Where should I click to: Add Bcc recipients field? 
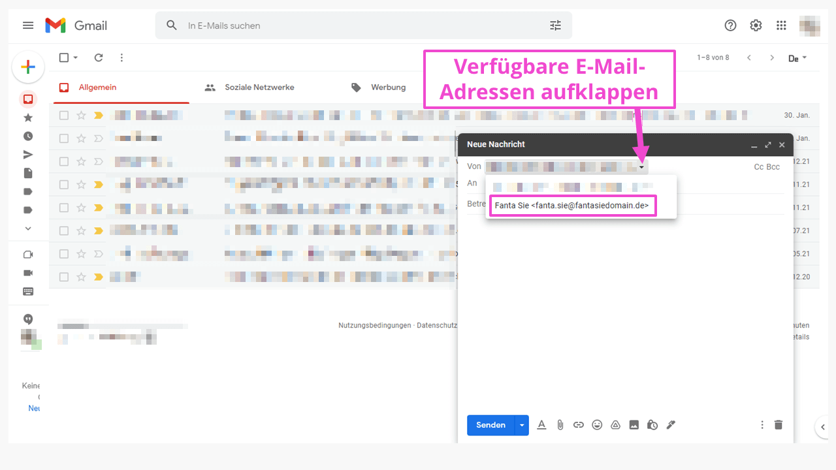click(x=773, y=167)
